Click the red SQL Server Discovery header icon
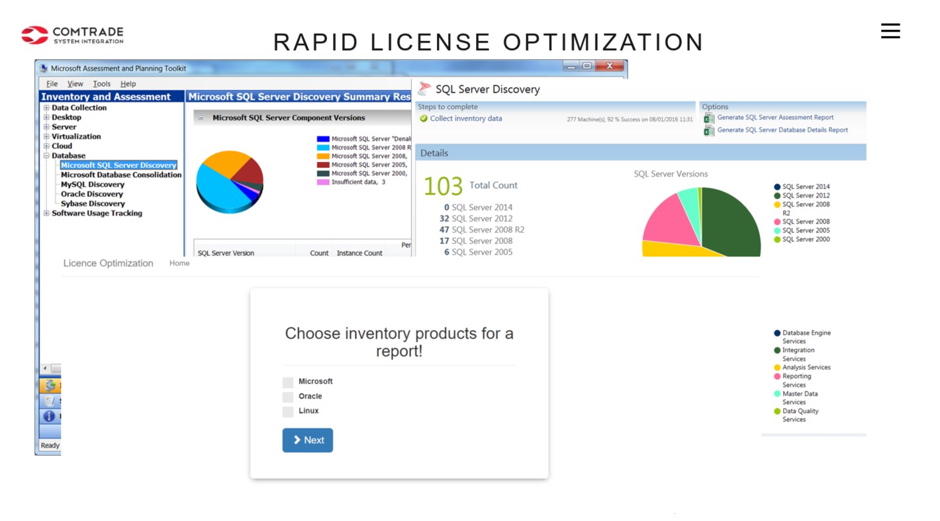The width and height of the screenshot is (940, 521). click(x=424, y=89)
